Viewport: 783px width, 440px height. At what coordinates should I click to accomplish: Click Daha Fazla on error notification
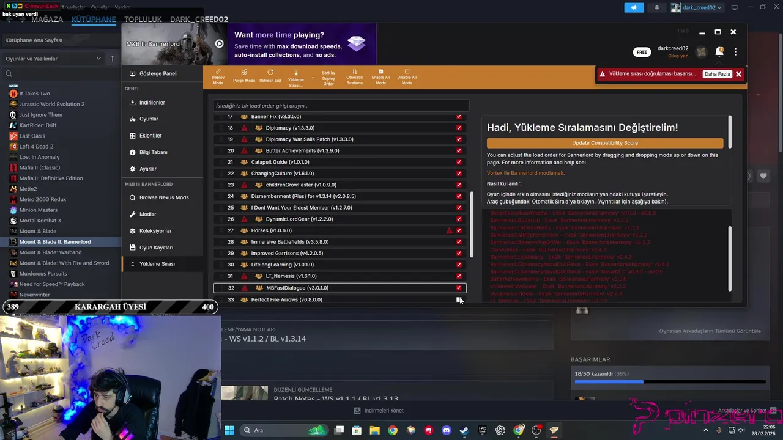[717, 74]
